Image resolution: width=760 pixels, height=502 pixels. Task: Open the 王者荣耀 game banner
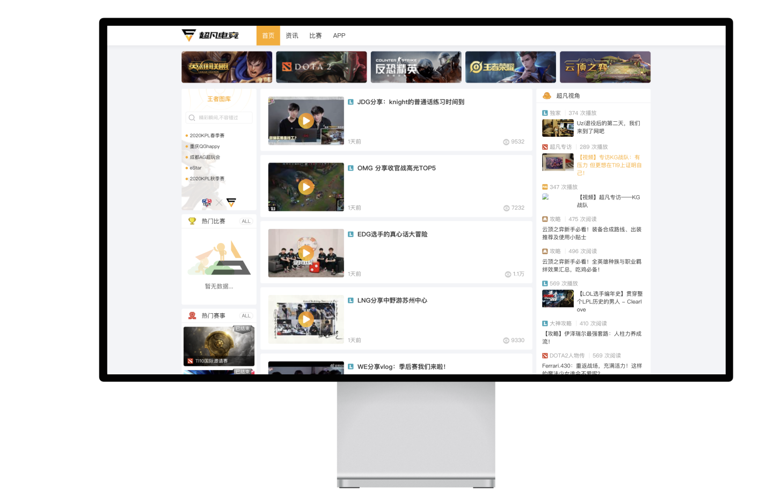click(x=510, y=67)
